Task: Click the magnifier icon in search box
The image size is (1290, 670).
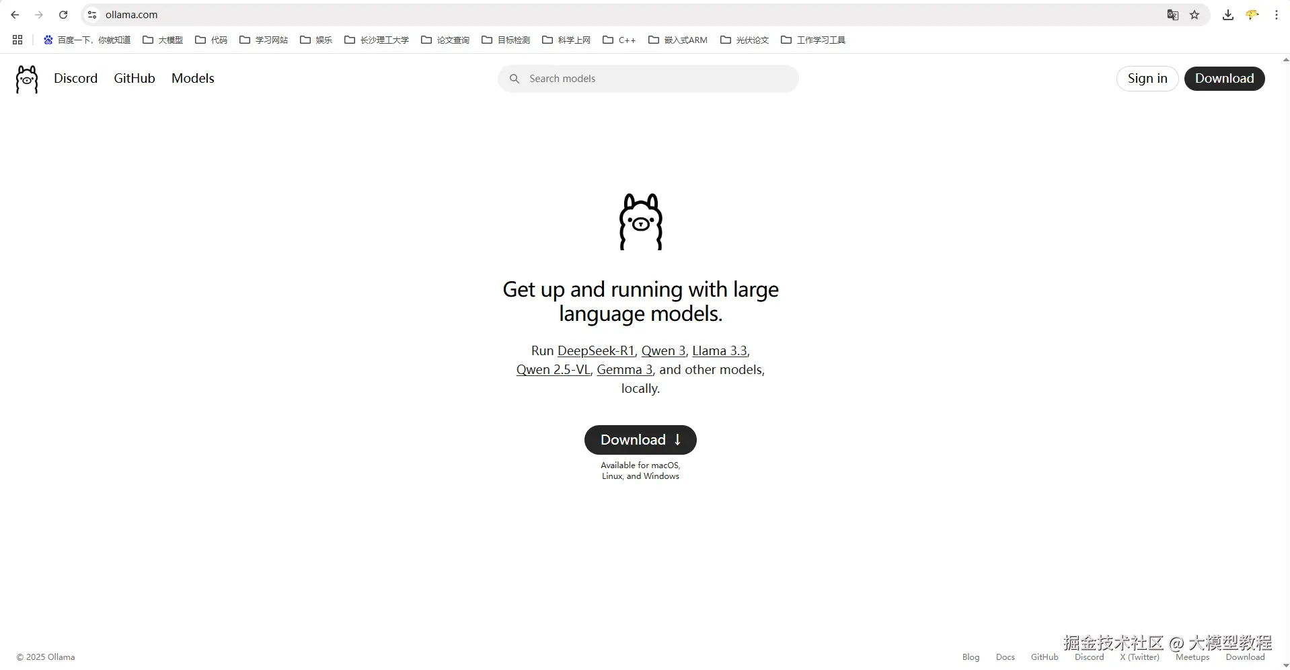Action: coord(515,79)
